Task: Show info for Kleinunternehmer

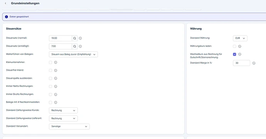Action: coord(56,63)
